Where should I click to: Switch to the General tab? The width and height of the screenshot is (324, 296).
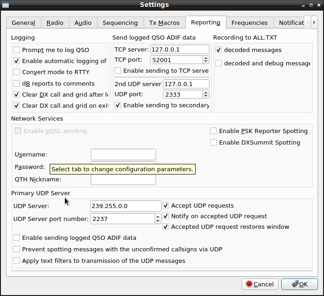23,23
